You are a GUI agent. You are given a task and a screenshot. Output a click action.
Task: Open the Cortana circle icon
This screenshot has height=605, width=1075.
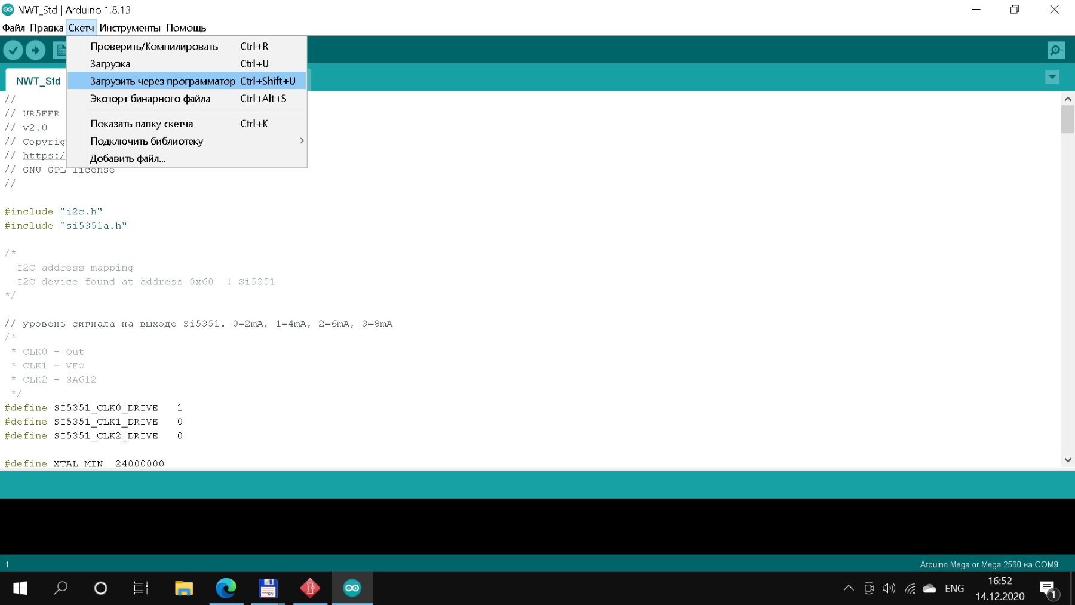pyautogui.click(x=101, y=588)
